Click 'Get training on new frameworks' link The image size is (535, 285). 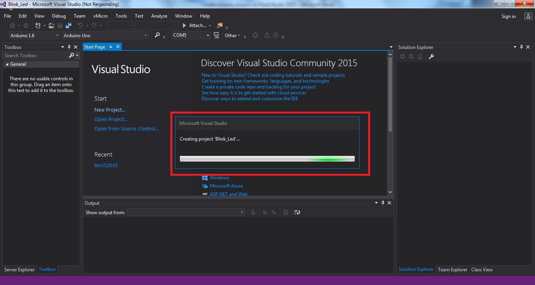[x=266, y=81]
